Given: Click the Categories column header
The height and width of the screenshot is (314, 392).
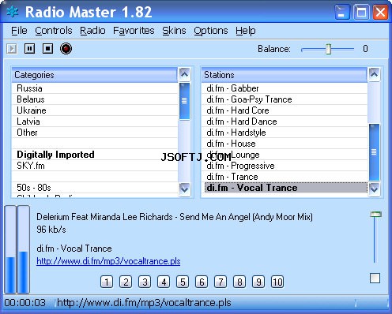Looking at the screenshot, I should (95, 75).
